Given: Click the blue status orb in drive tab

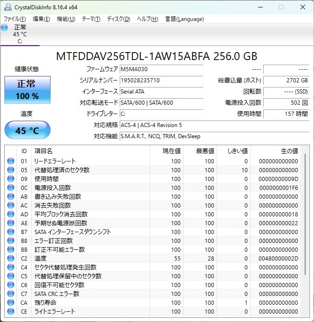Looking at the screenshot, I should (x=4, y=27).
